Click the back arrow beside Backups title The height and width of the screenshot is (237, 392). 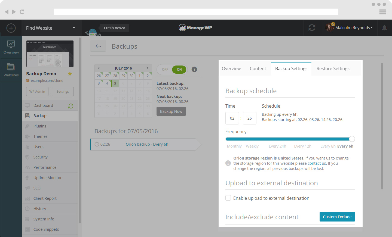pyautogui.click(x=98, y=46)
